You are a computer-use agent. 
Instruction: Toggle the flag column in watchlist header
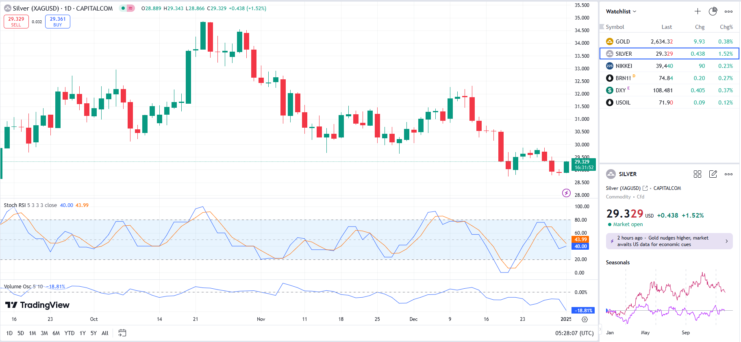[x=602, y=27]
